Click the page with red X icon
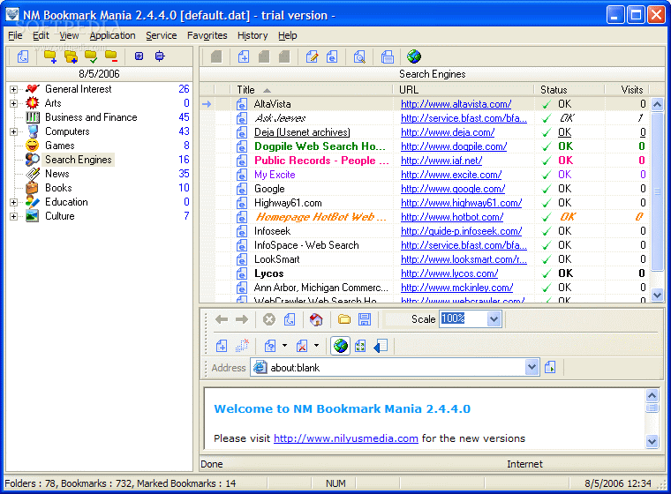This screenshot has height=494, width=671. (x=302, y=346)
